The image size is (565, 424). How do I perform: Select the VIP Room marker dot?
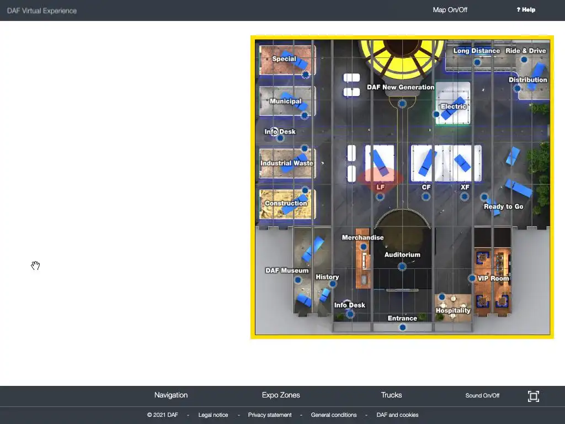[472, 278]
